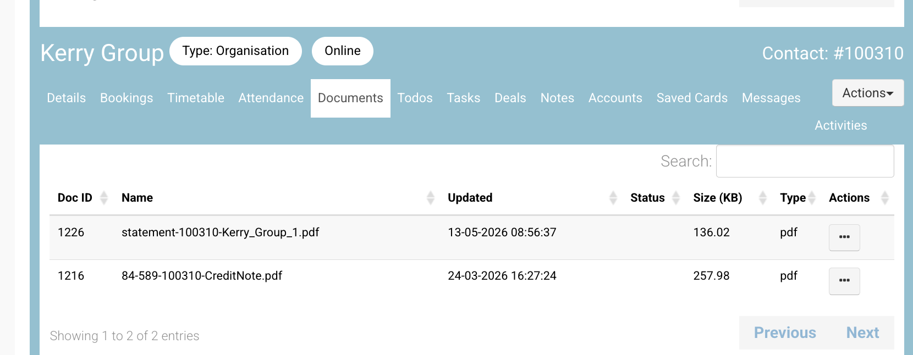View the Accounts tab
This screenshot has width=913, height=355.
pyautogui.click(x=615, y=98)
